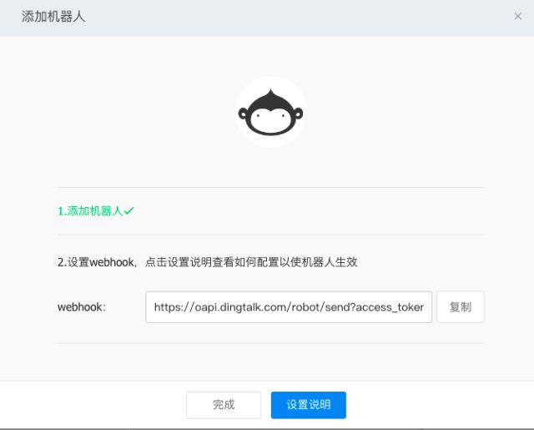This screenshot has width=534, height=430.
Task: Click the green checkmark beside 添加机器人 step
Action: tap(128, 211)
